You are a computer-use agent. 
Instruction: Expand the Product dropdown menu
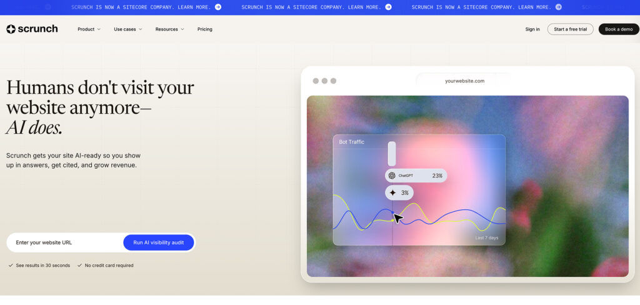pyautogui.click(x=89, y=29)
